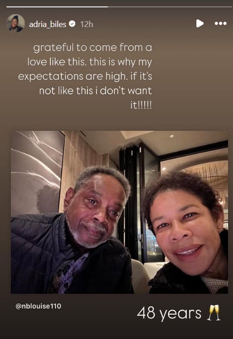Tap the champagne glasses emoji
Screen dimensions: 233x339
(214, 312)
